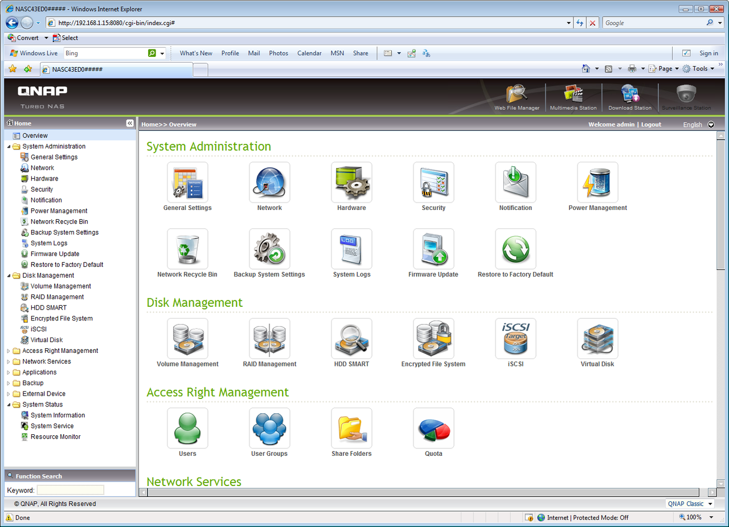Click the vertical scrollbar down arrow
Screen dimensions: 729x527
pyautogui.click(x=721, y=483)
